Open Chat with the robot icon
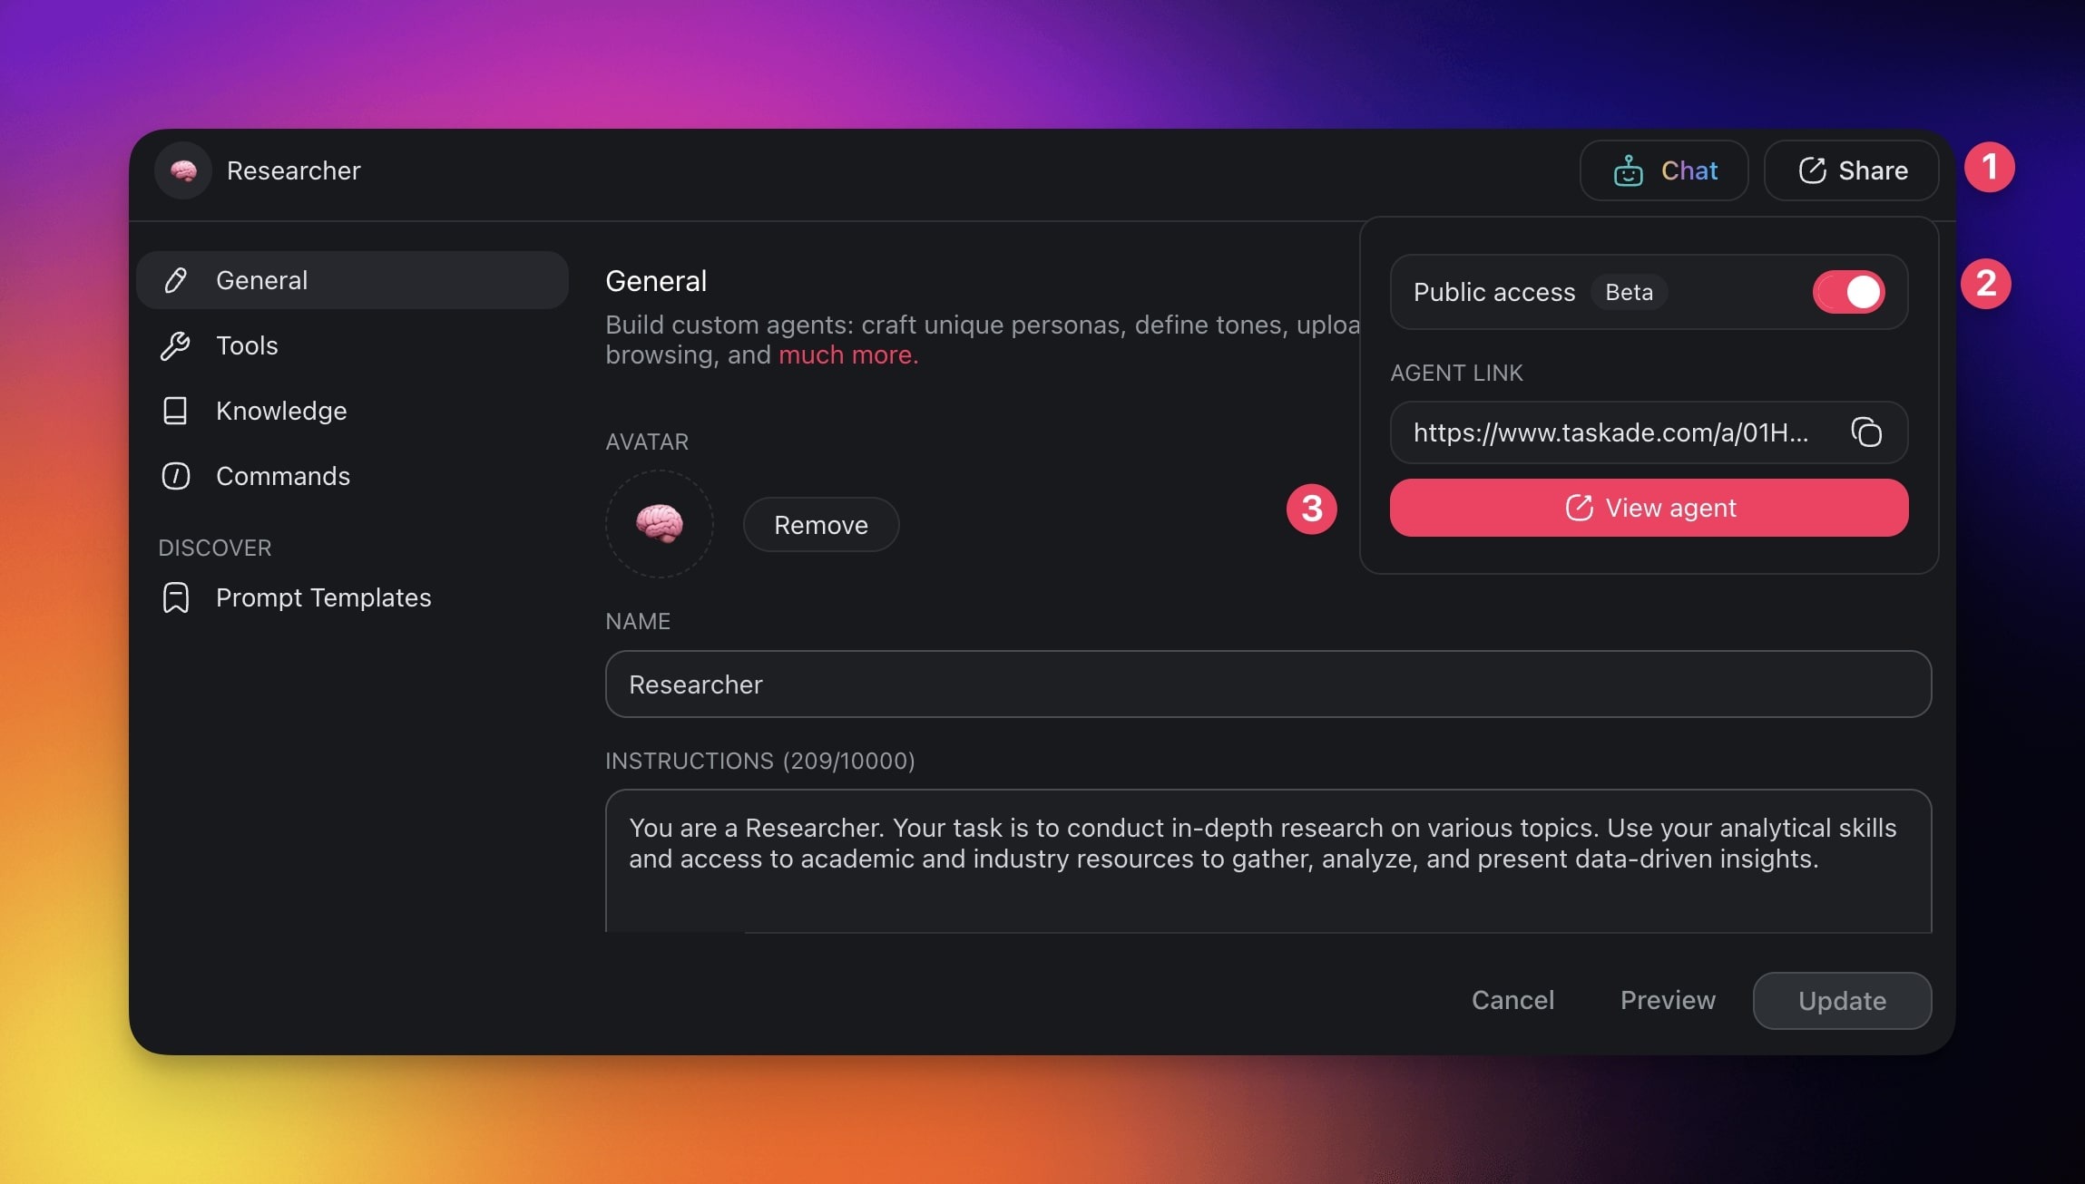This screenshot has height=1184, width=2085. tap(1664, 170)
